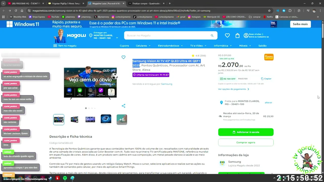Share the product via share icon
Image resolution: width=324 pixels, height=182 pixels.
tap(123, 106)
